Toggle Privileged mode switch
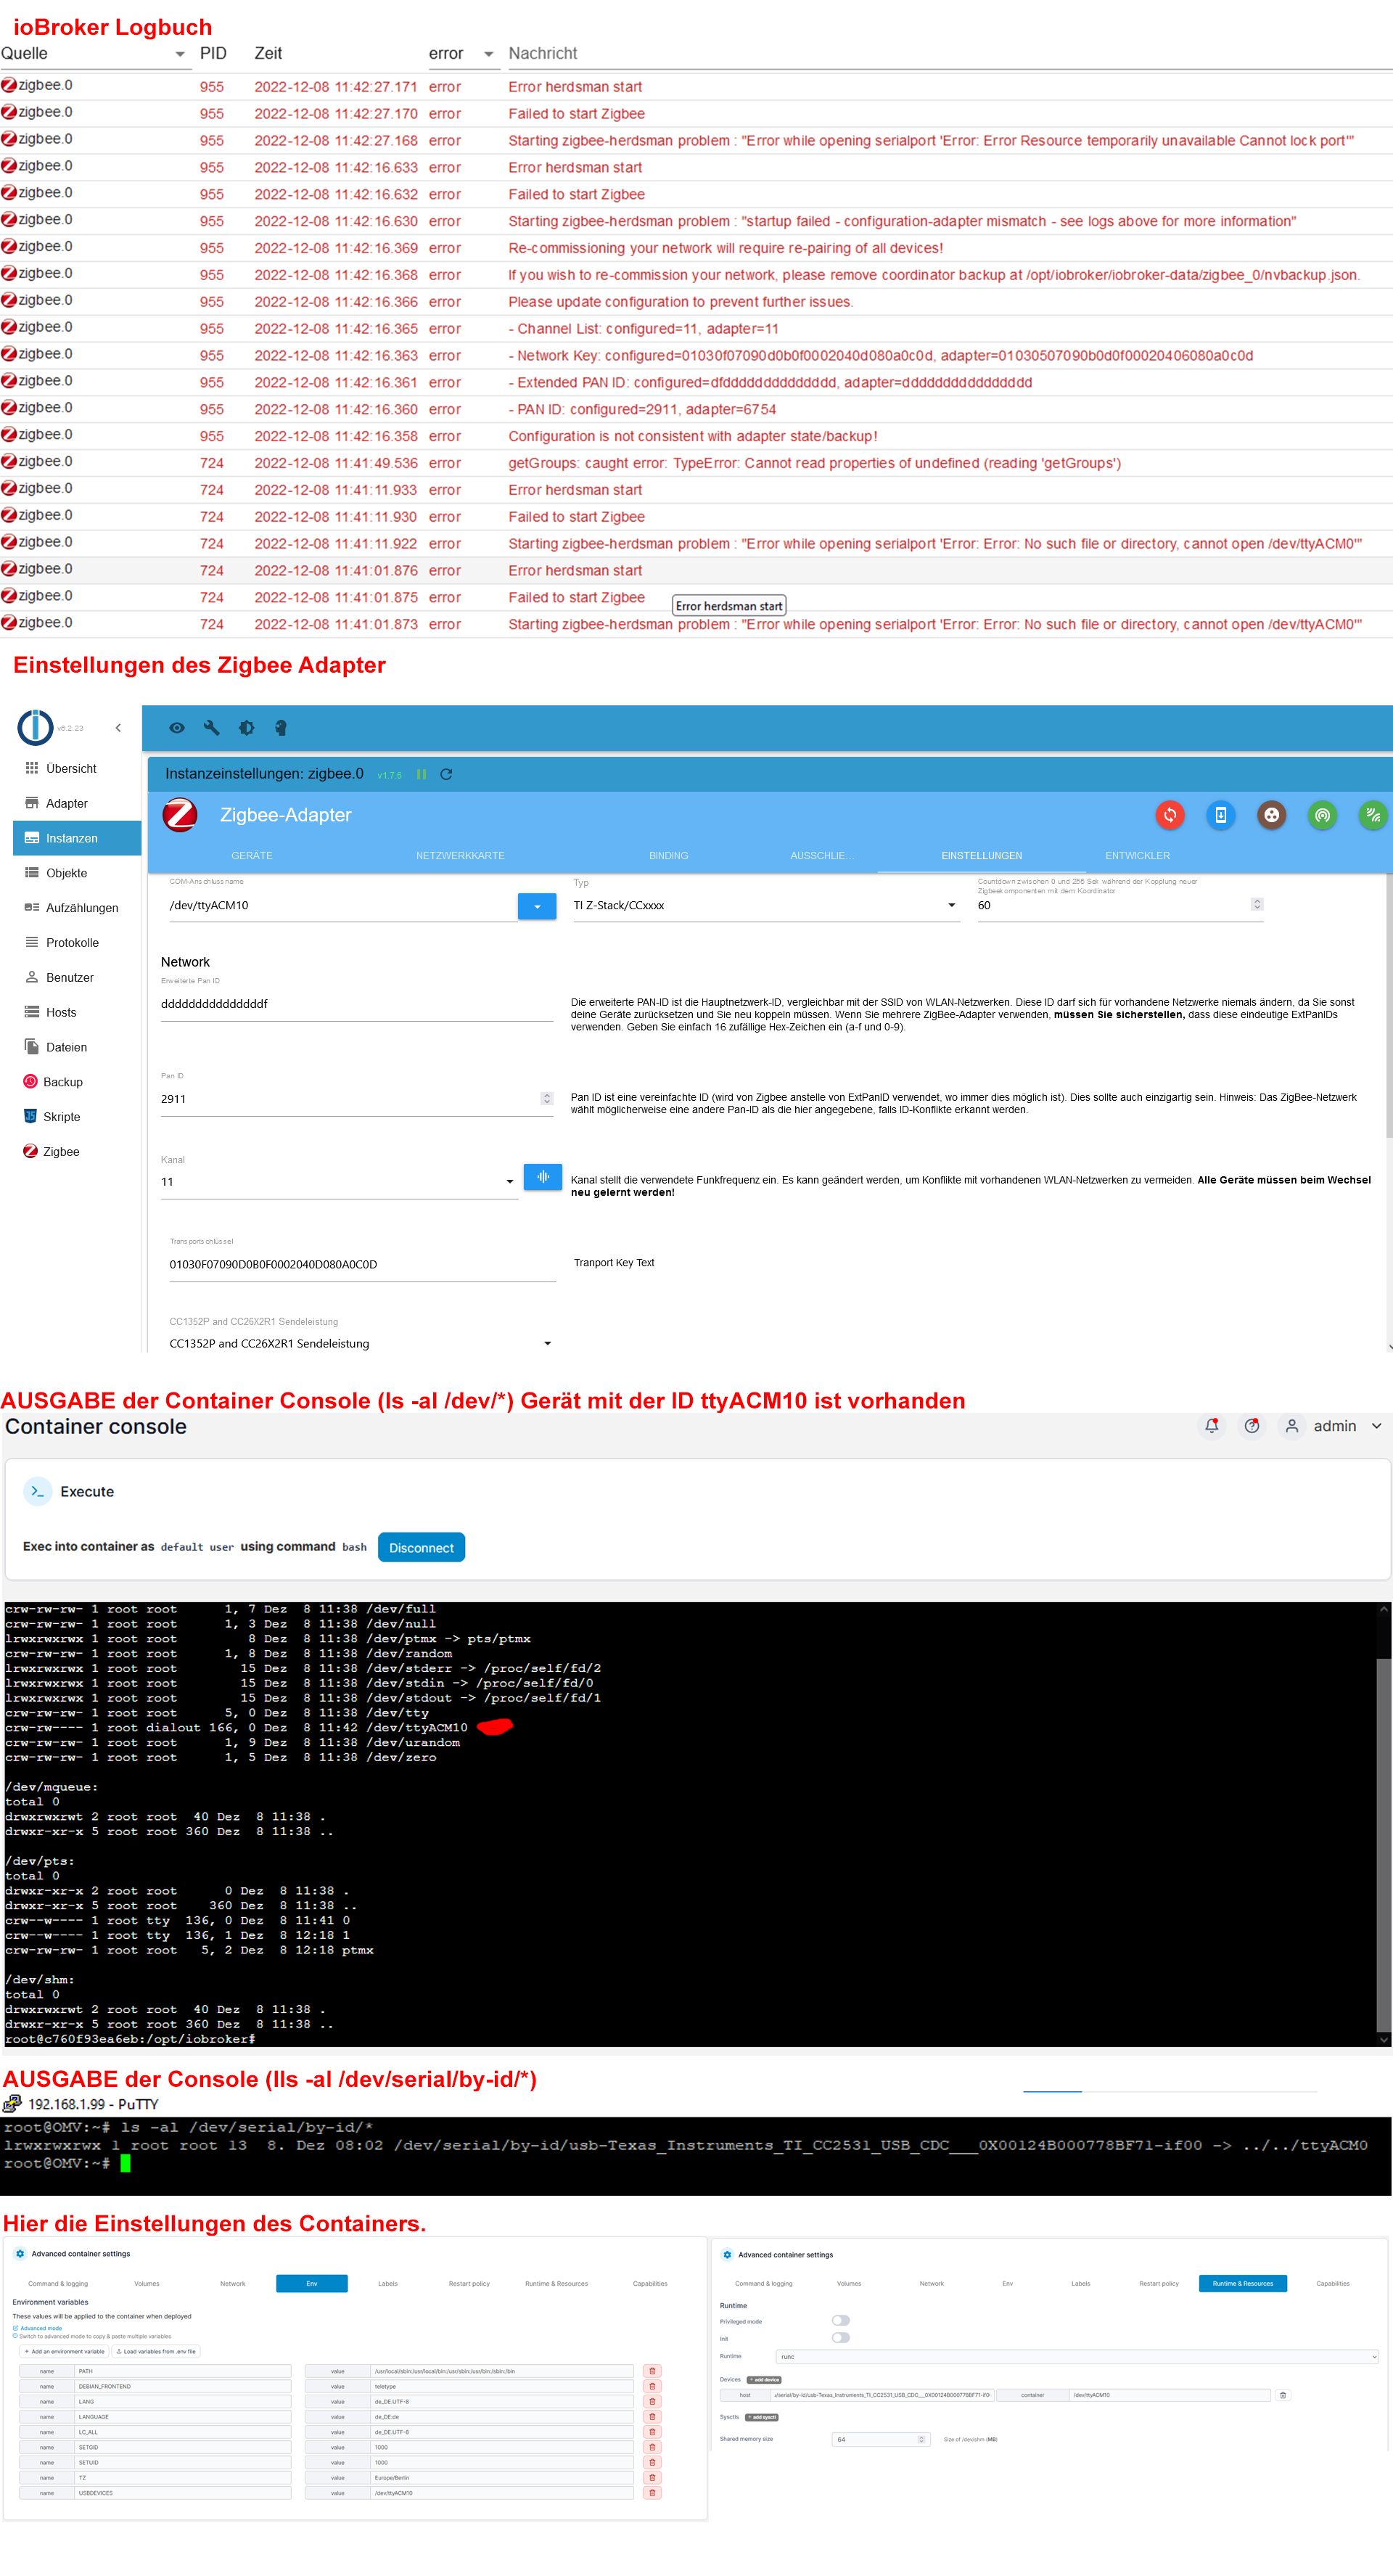This screenshot has width=1393, height=2576. coord(841,2321)
